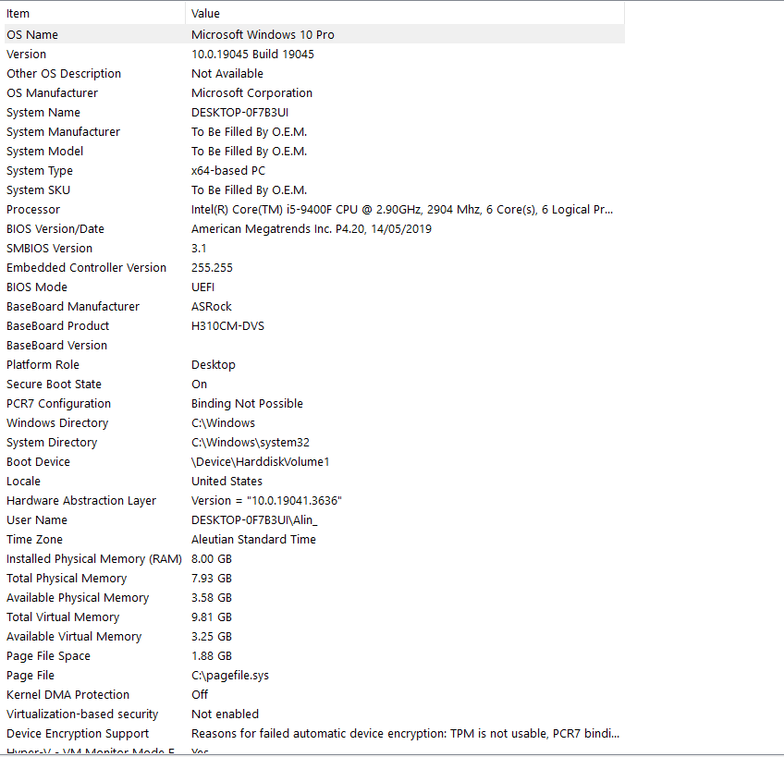The width and height of the screenshot is (784, 757).
Task: Select the Platform Role row
Action: 314,365
